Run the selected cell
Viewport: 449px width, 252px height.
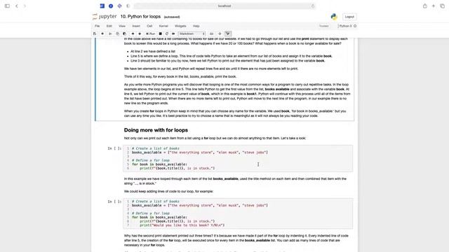151,34
